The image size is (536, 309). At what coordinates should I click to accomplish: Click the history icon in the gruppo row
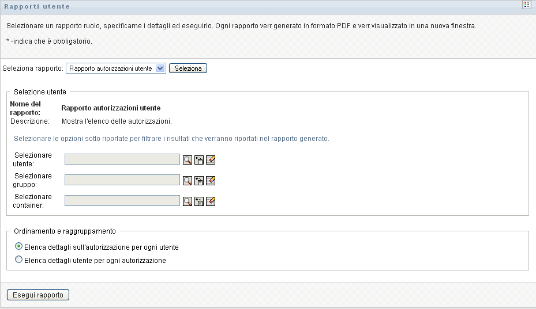point(199,181)
